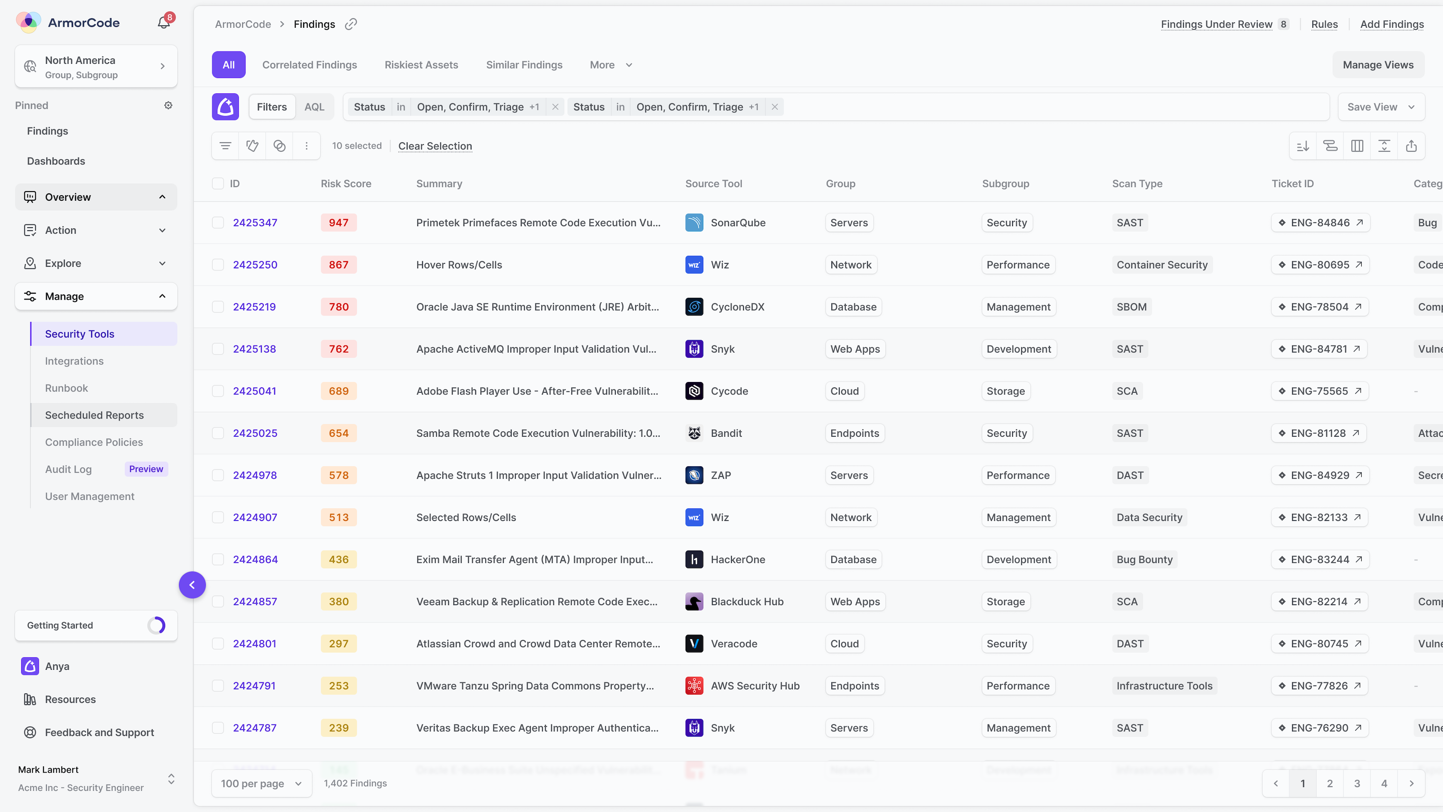Select checkbox for finding 2425347
This screenshot has height=812, width=1443.
click(218, 222)
